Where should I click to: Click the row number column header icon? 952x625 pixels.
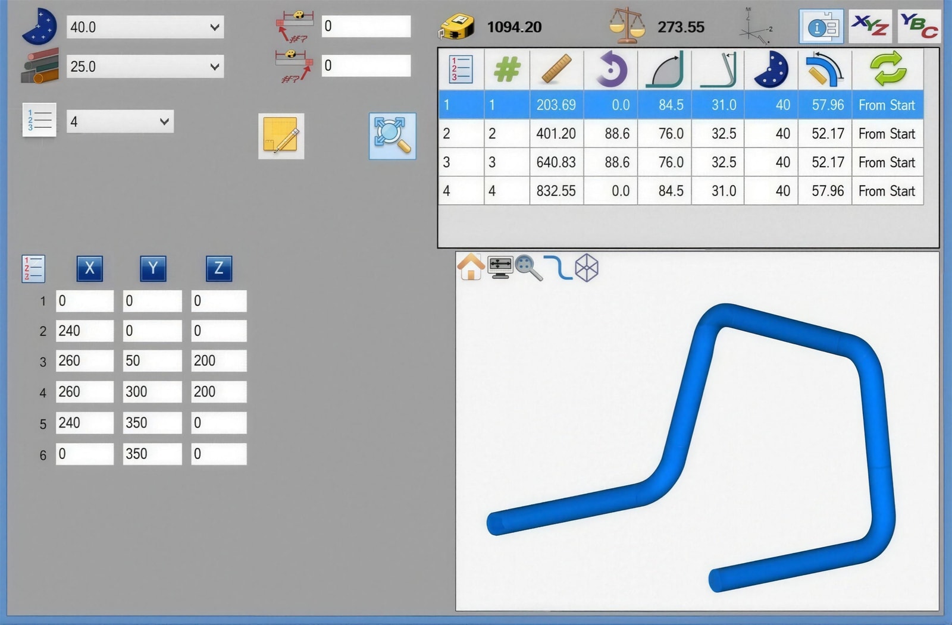click(461, 70)
